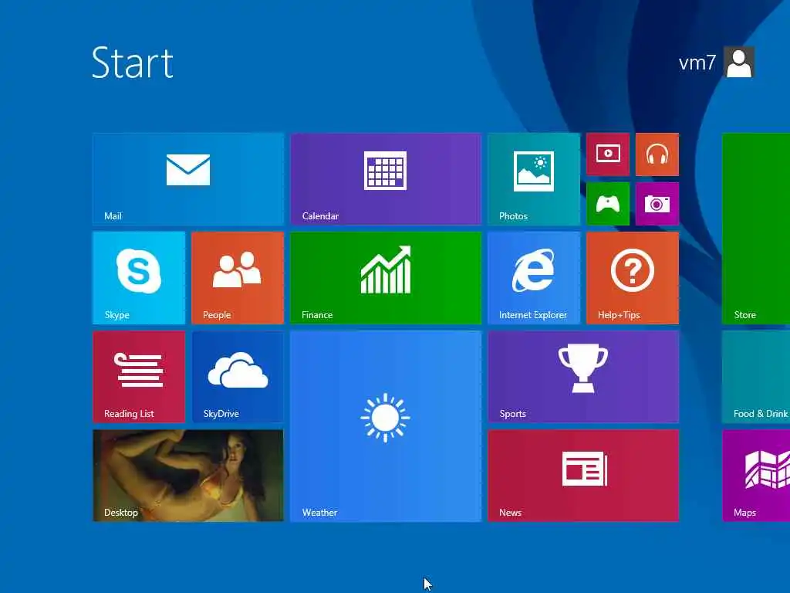The image size is (790, 593).
Task: Open the Calendar tile
Action: (x=386, y=179)
